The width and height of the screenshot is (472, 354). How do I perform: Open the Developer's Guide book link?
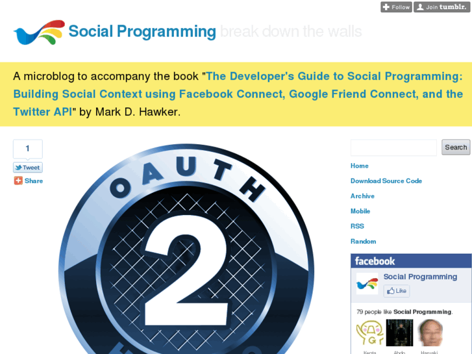click(238, 94)
